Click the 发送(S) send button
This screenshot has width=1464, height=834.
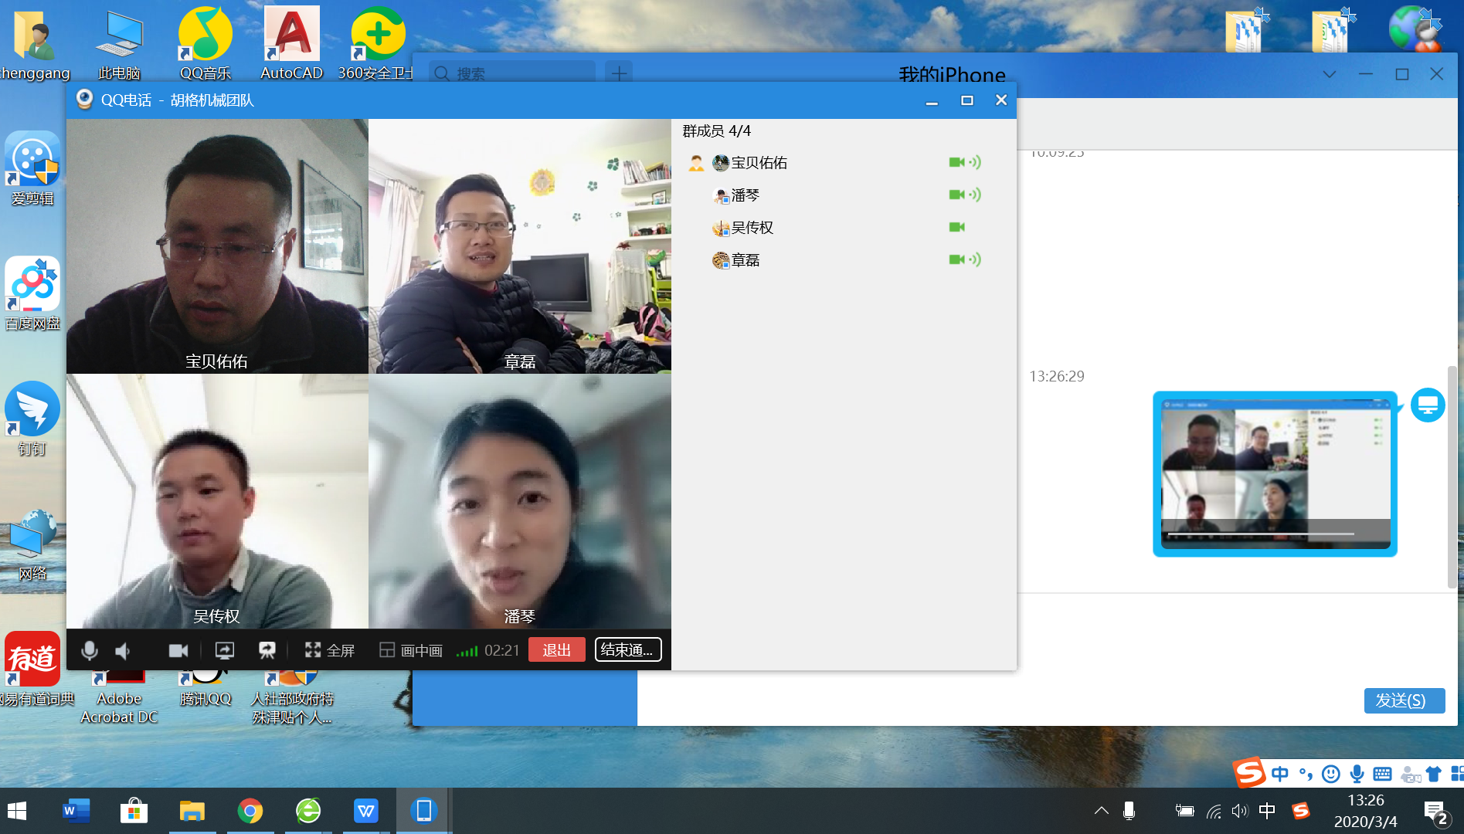(1403, 700)
